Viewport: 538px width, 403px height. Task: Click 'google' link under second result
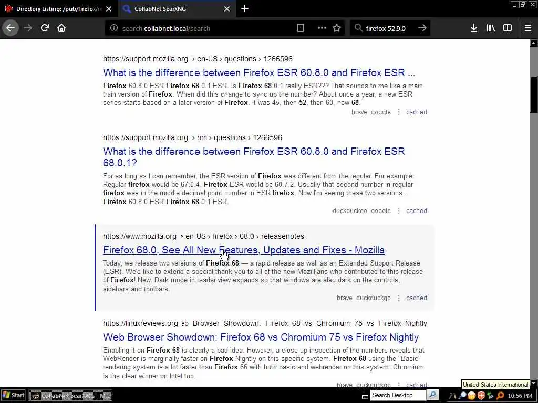(x=381, y=211)
